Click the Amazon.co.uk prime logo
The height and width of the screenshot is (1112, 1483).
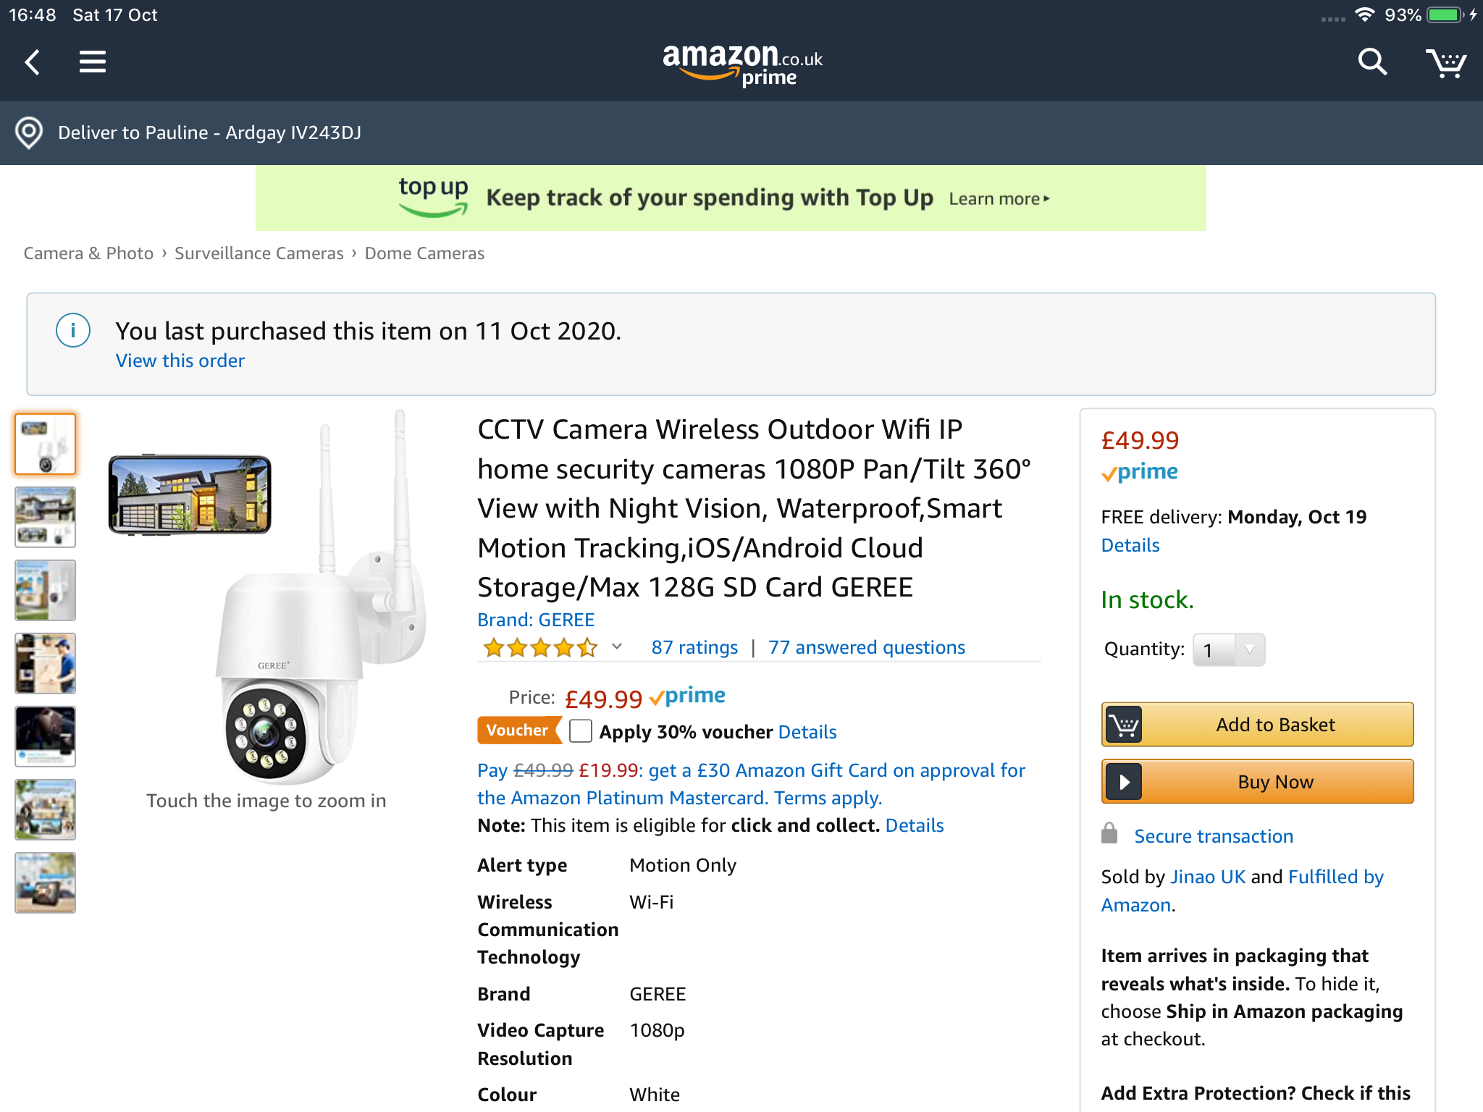click(742, 64)
